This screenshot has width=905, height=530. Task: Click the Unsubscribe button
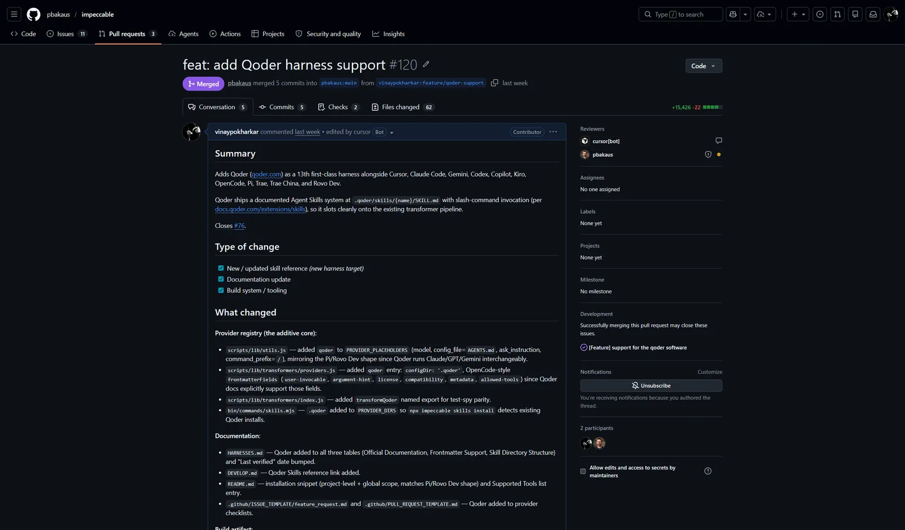(x=651, y=386)
